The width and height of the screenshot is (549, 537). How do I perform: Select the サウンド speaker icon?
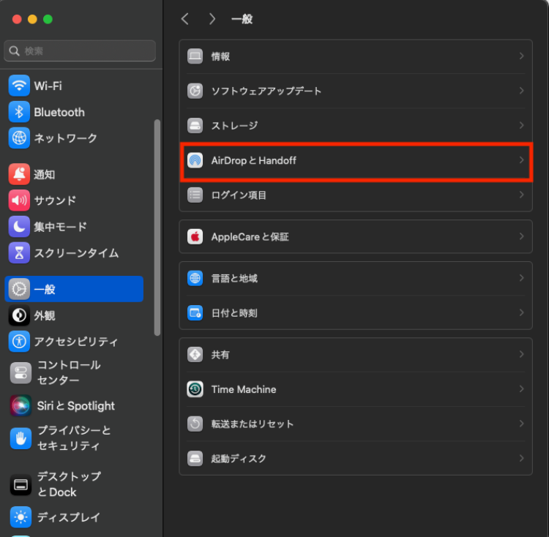coord(19,200)
